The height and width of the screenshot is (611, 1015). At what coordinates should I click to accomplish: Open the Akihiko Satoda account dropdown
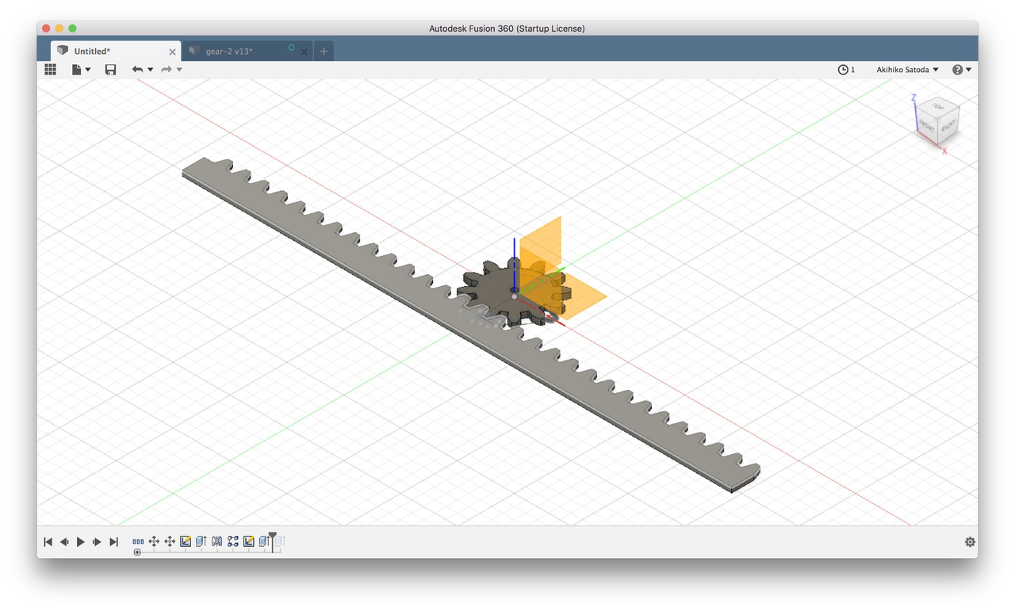pyautogui.click(x=907, y=70)
